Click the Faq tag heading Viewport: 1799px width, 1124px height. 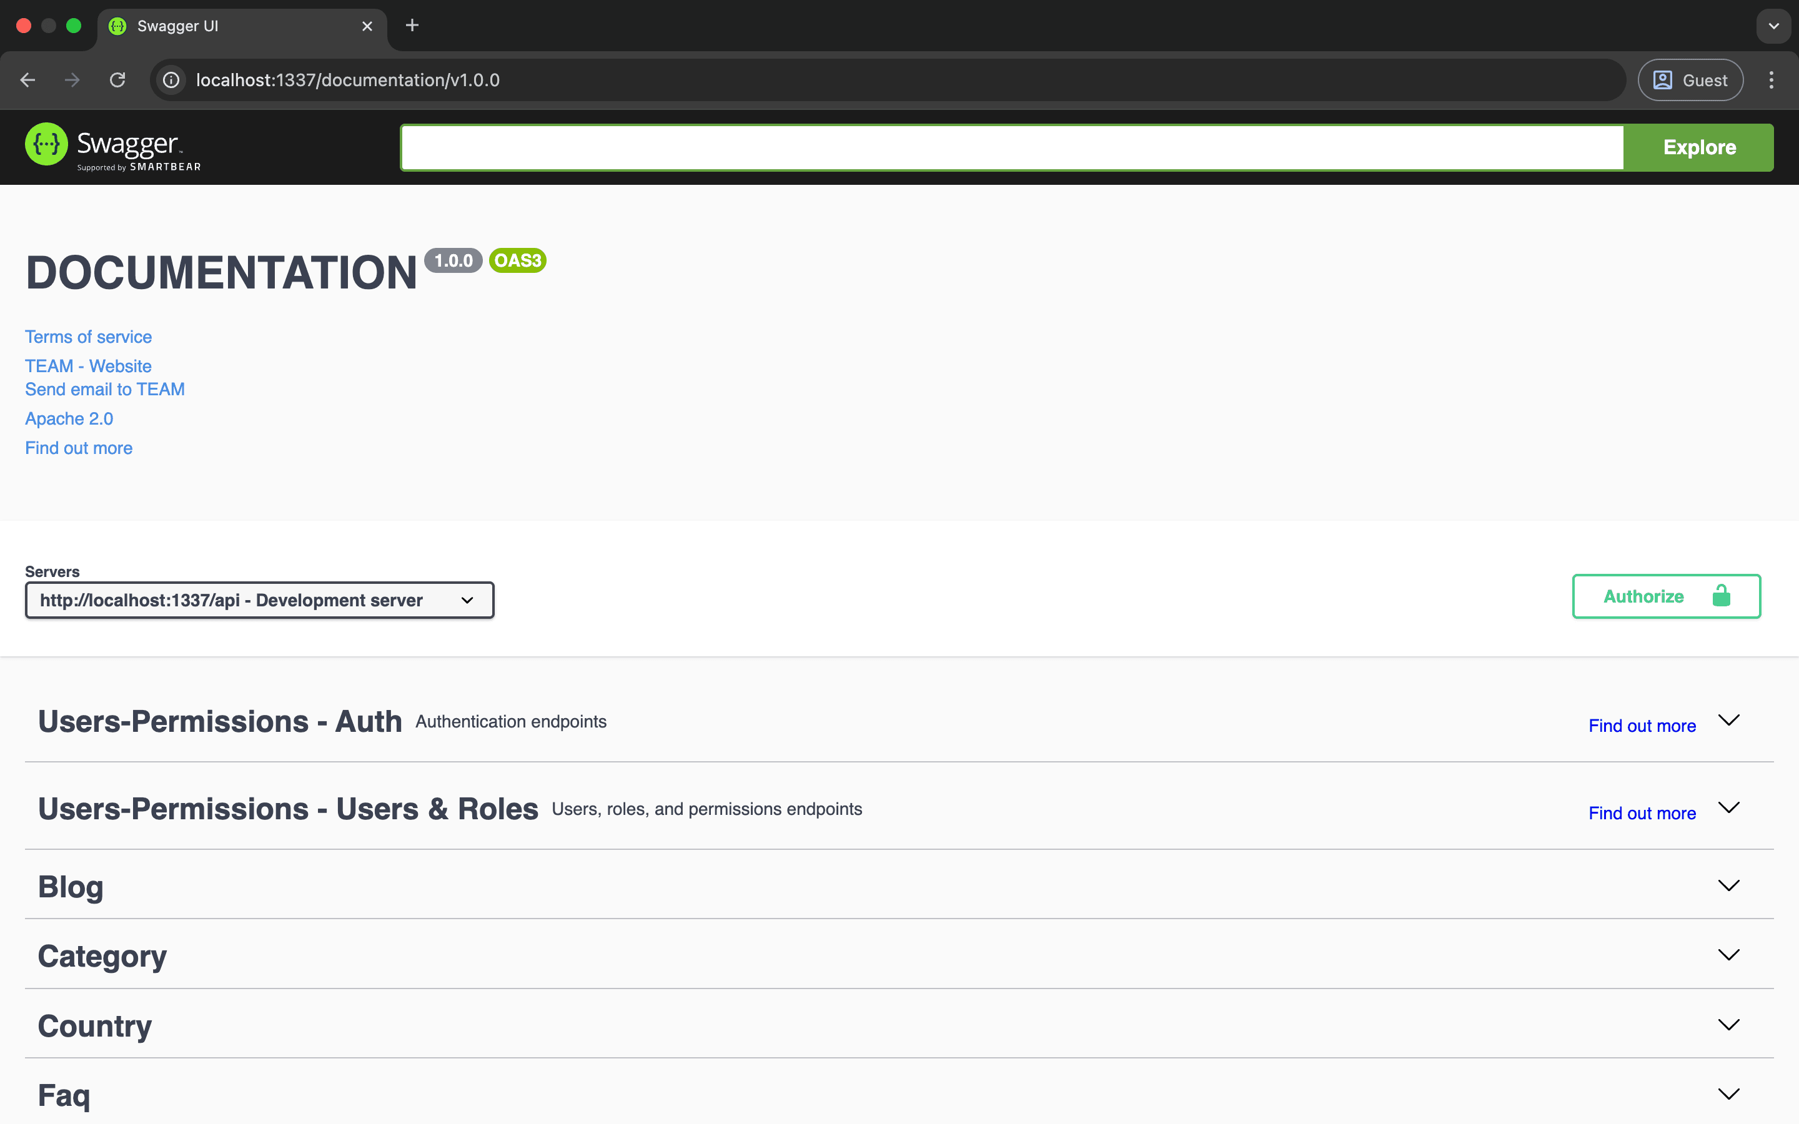pos(65,1096)
